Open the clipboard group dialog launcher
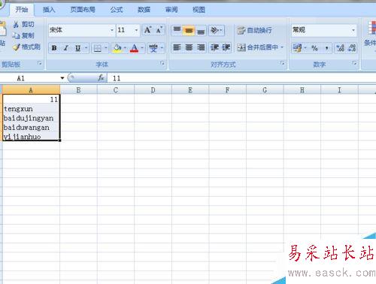Screen dimensions: 376x284 click(x=39, y=63)
